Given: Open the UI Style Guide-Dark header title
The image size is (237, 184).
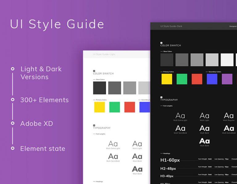Looking at the screenshot, I should tap(171, 26).
